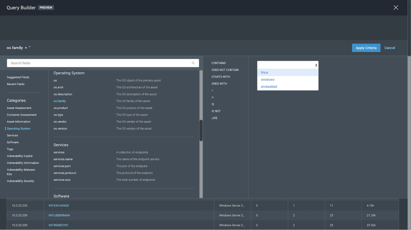Click the field list scrollbar thumb
Image resolution: width=411 pixels, height=230 pixels.
201,130
